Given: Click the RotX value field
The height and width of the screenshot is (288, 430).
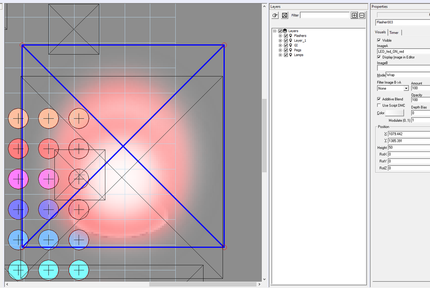Looking at the screenshot, I should [x=409, y=154].
